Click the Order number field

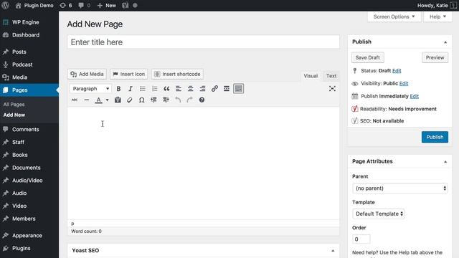tap(361, 239)
